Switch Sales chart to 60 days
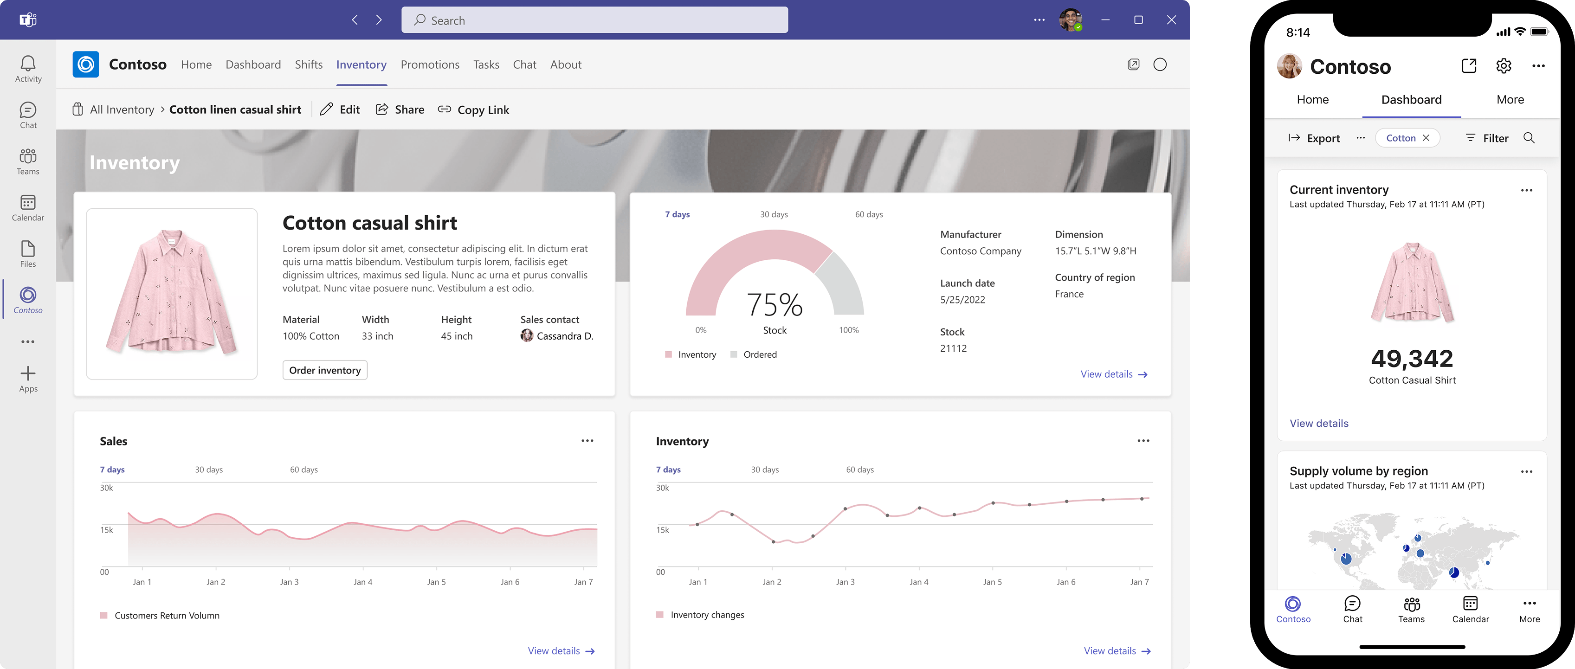 coord(303,470)
